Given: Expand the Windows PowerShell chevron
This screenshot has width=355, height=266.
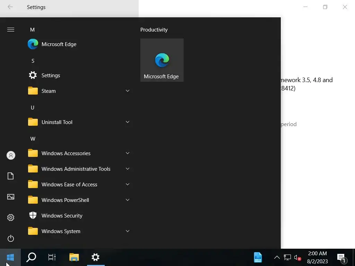Looking at the screenshot, I should (x=128, y=200).
